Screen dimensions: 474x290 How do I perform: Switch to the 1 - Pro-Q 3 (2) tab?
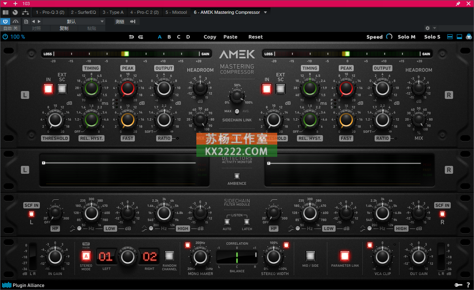coord(50,12)
